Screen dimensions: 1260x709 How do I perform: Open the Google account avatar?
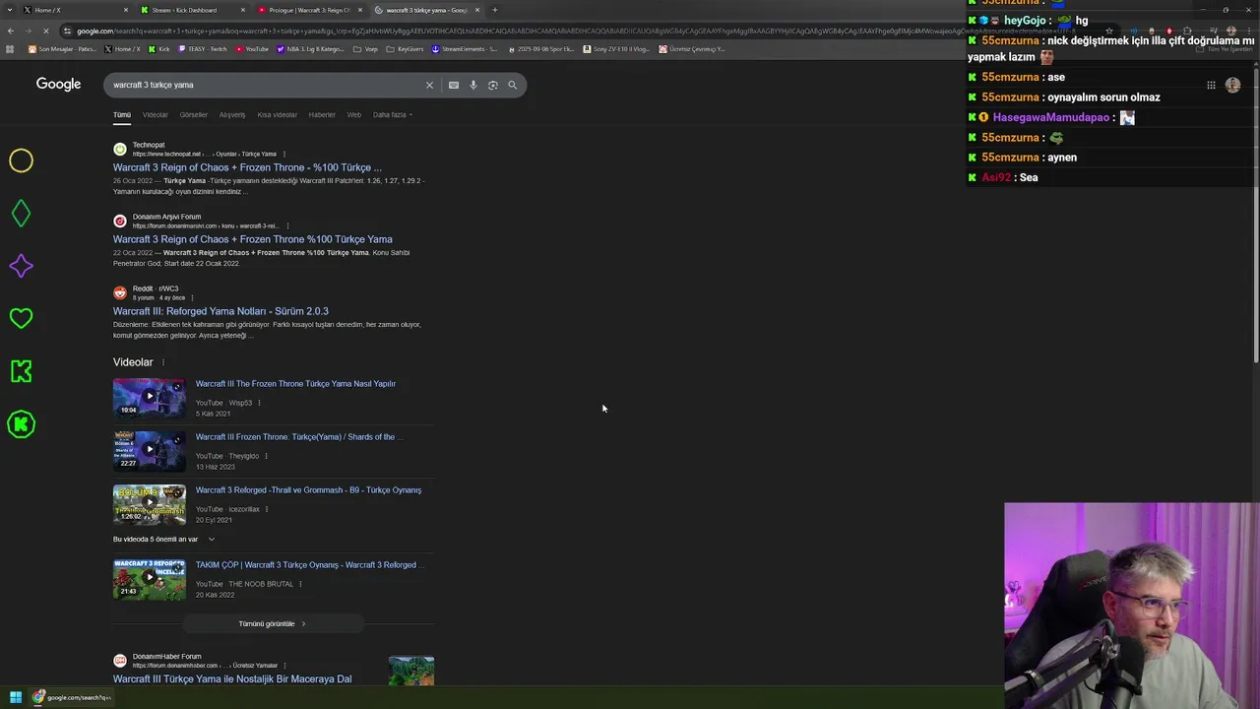point(1233,85)
